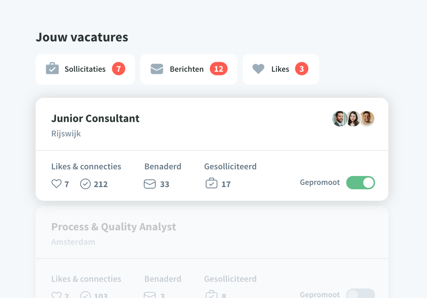This screenshot has width=427, height=298.
Task: Click the briefcase icon beside Sollicitaties
Action: tap(52, 68)
